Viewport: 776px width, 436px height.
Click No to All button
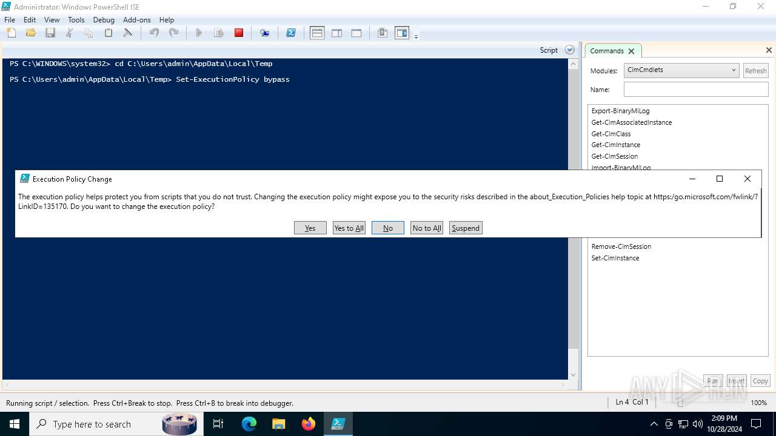pyautogui.click(x=427, y=228)
